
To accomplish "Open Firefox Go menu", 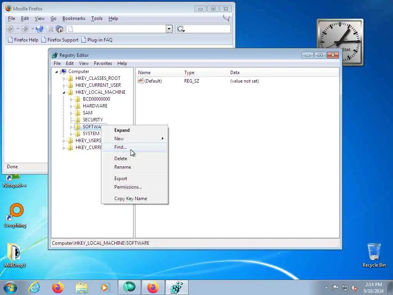I will point(53,18).
